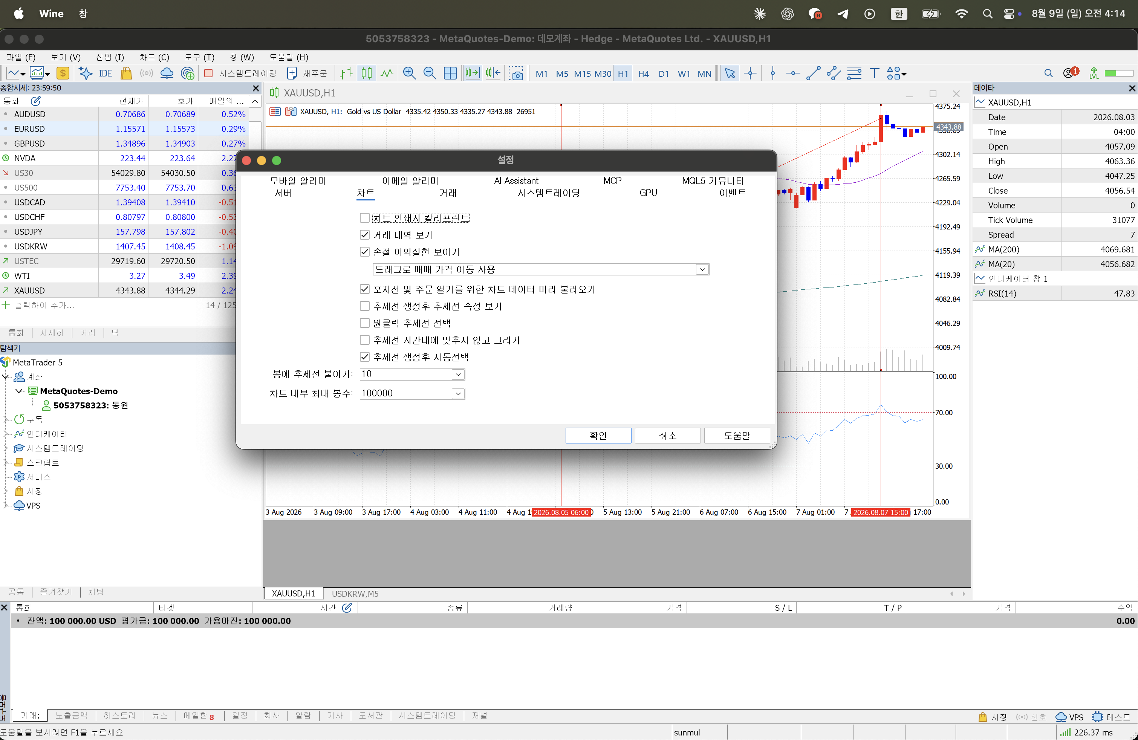
Task: Uncheck 포지션 및 주문 차트 데이터 미리 불러오기
Action: point(364,289)
